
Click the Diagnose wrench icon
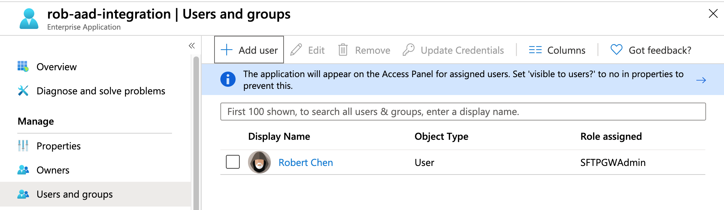click(23, 91)
